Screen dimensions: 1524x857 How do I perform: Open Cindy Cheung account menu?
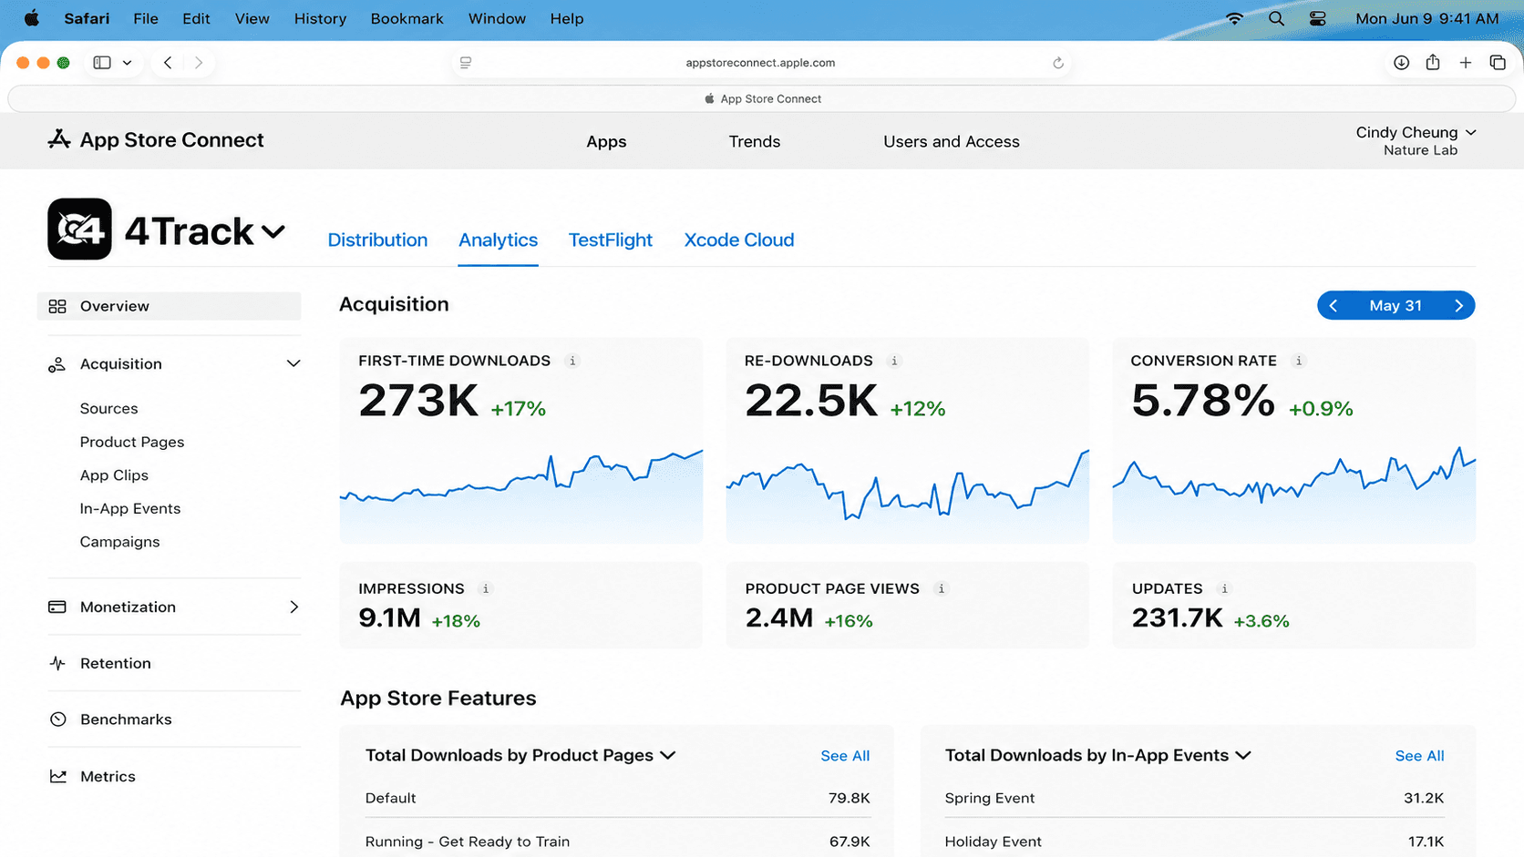point(1416,140)
